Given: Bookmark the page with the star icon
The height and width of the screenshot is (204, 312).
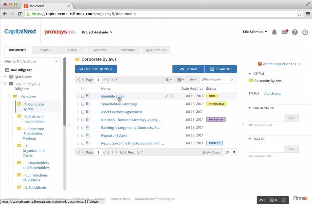Looking at the screenshot, I should point(299,14).
